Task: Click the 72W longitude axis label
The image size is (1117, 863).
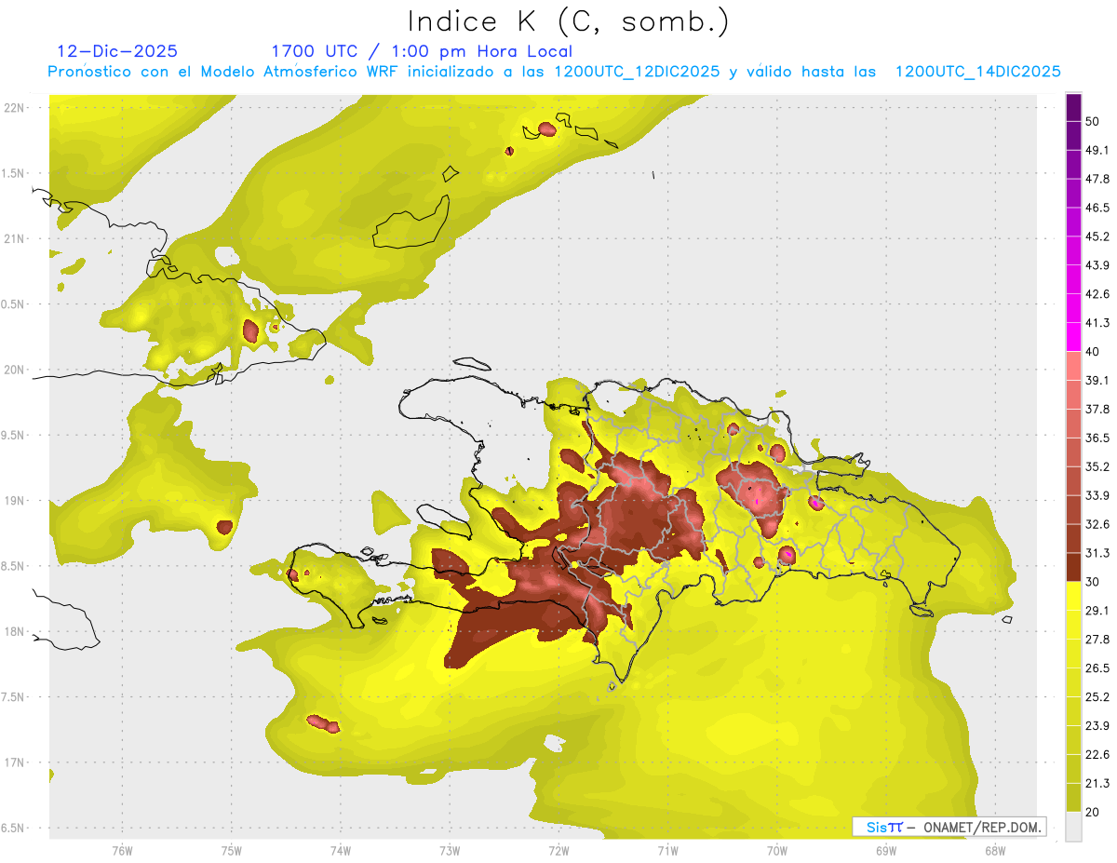Action: pyautogui.click(x=558, y=850)
